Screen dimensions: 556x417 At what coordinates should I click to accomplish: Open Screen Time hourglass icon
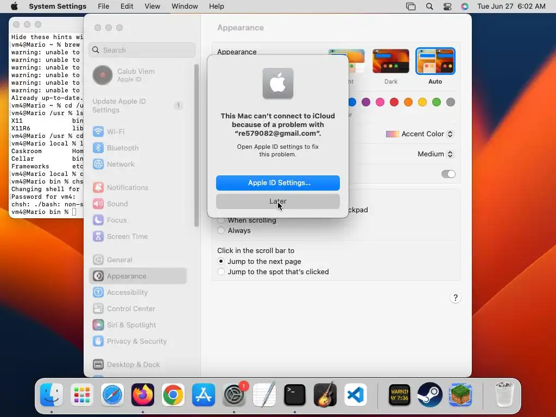98,237
